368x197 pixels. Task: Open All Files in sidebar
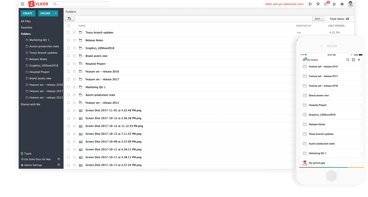click(26, 21)
